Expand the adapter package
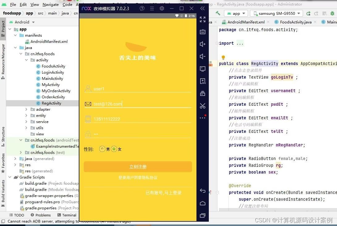The width and height of the screenshot is (337, 226). pyautogui.click(x=26, y=109)
